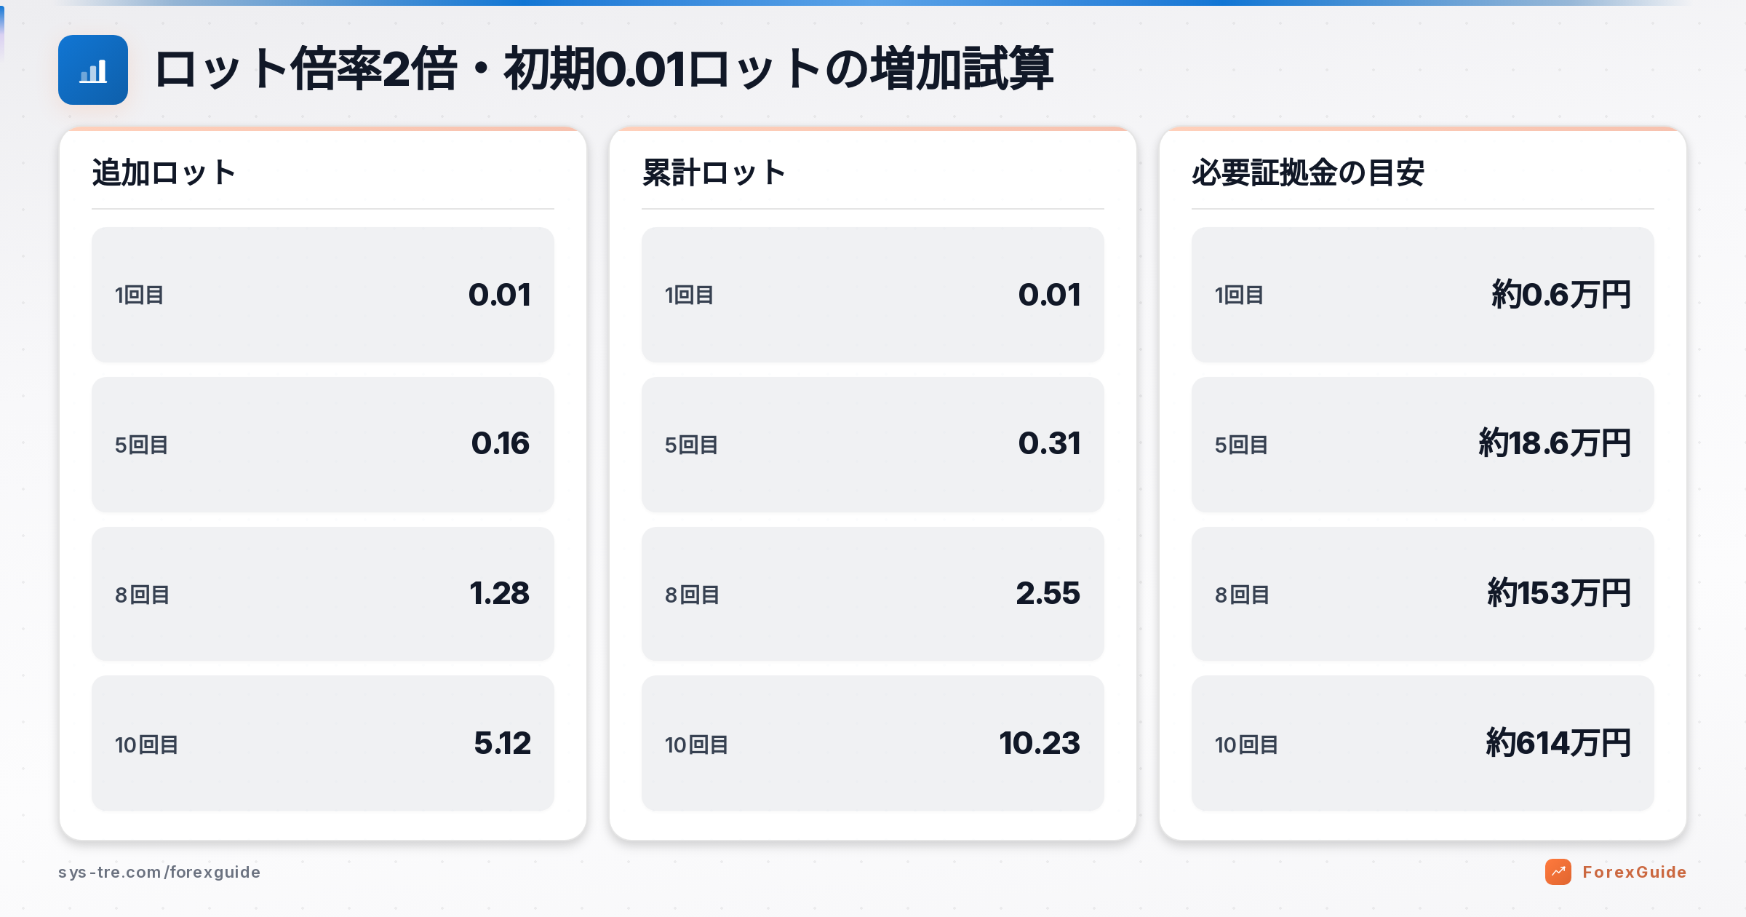Click the 0.01 value in 追加ロット

click(x=499, y=295)
